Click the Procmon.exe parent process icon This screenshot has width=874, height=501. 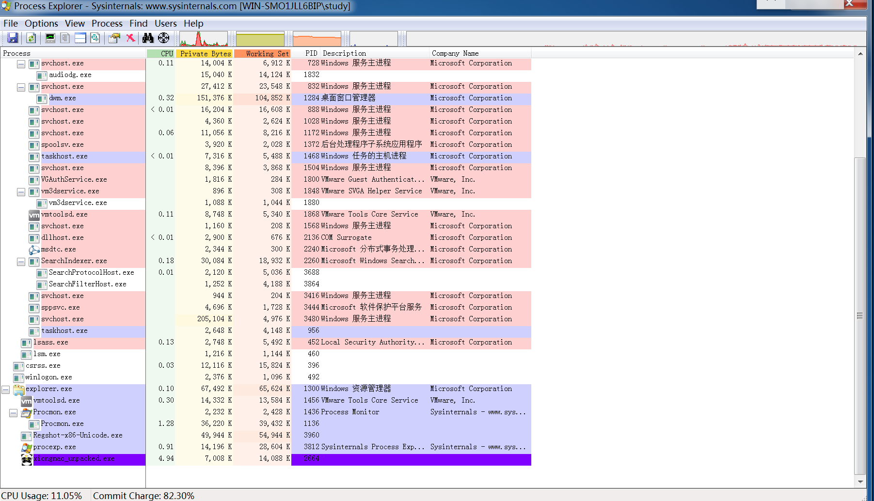pos(26,412)
